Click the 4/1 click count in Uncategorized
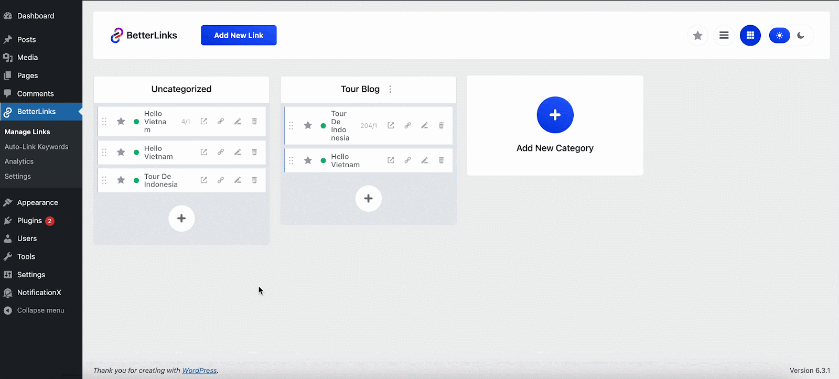 186,122
